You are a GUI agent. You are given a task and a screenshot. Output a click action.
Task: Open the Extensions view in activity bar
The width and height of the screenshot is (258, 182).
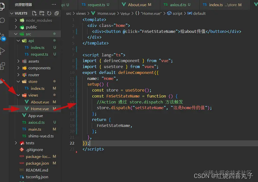point(2,66)
